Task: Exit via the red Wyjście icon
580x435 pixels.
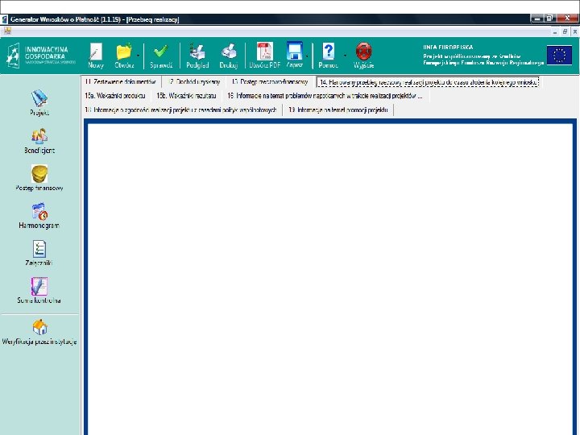Action: [x=363, y=56]
